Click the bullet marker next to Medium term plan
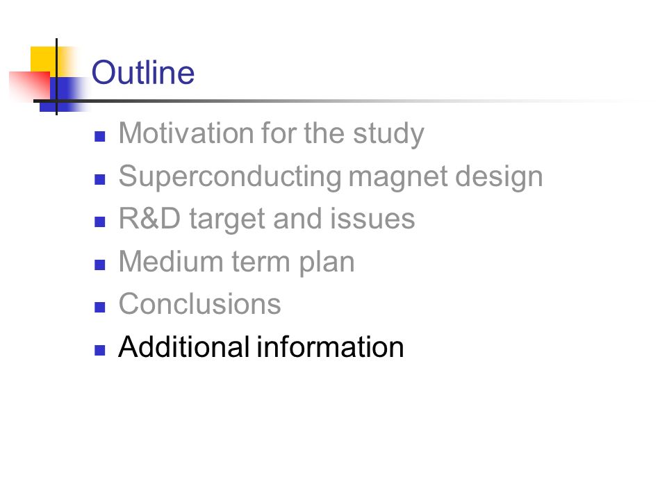 click(x=99, y=265)
